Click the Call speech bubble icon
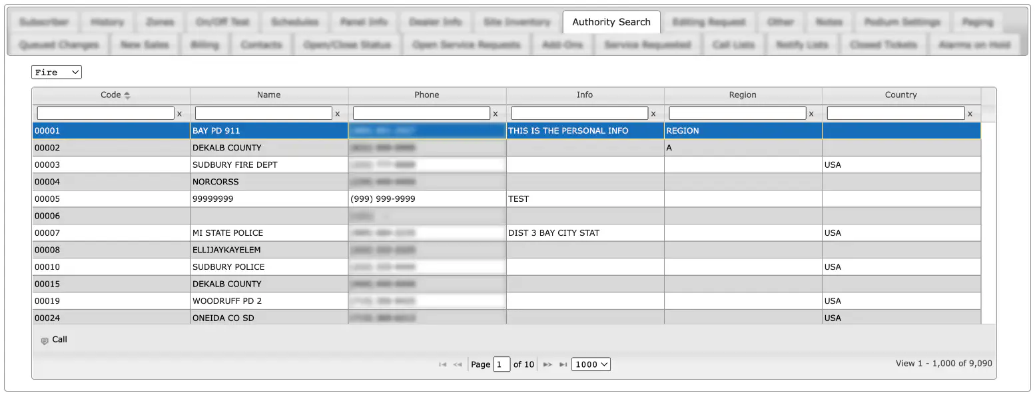 coord(45,340)
